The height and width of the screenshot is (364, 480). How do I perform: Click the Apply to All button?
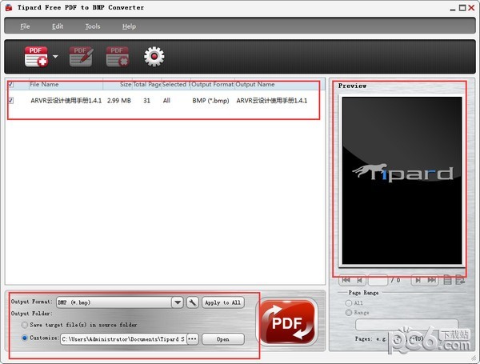pyautogui.click(x=223, y=302)
